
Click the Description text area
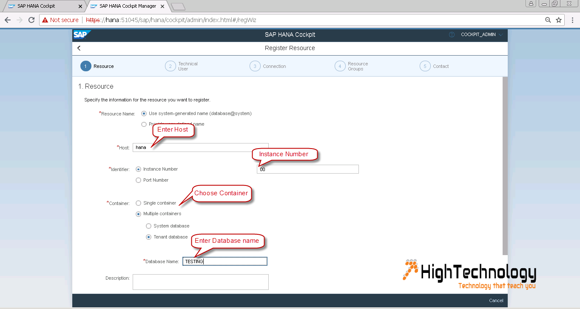(201, 282)
